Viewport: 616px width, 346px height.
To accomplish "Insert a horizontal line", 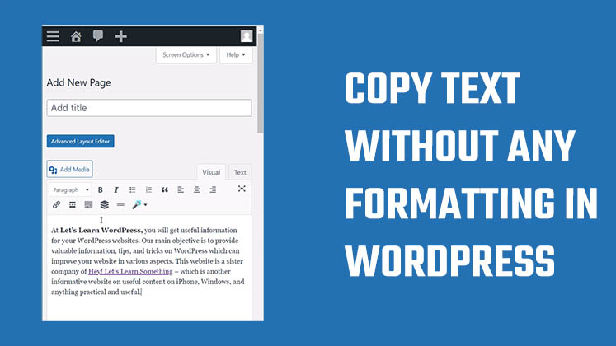I will pyautogui.click(x=120, y=205).
